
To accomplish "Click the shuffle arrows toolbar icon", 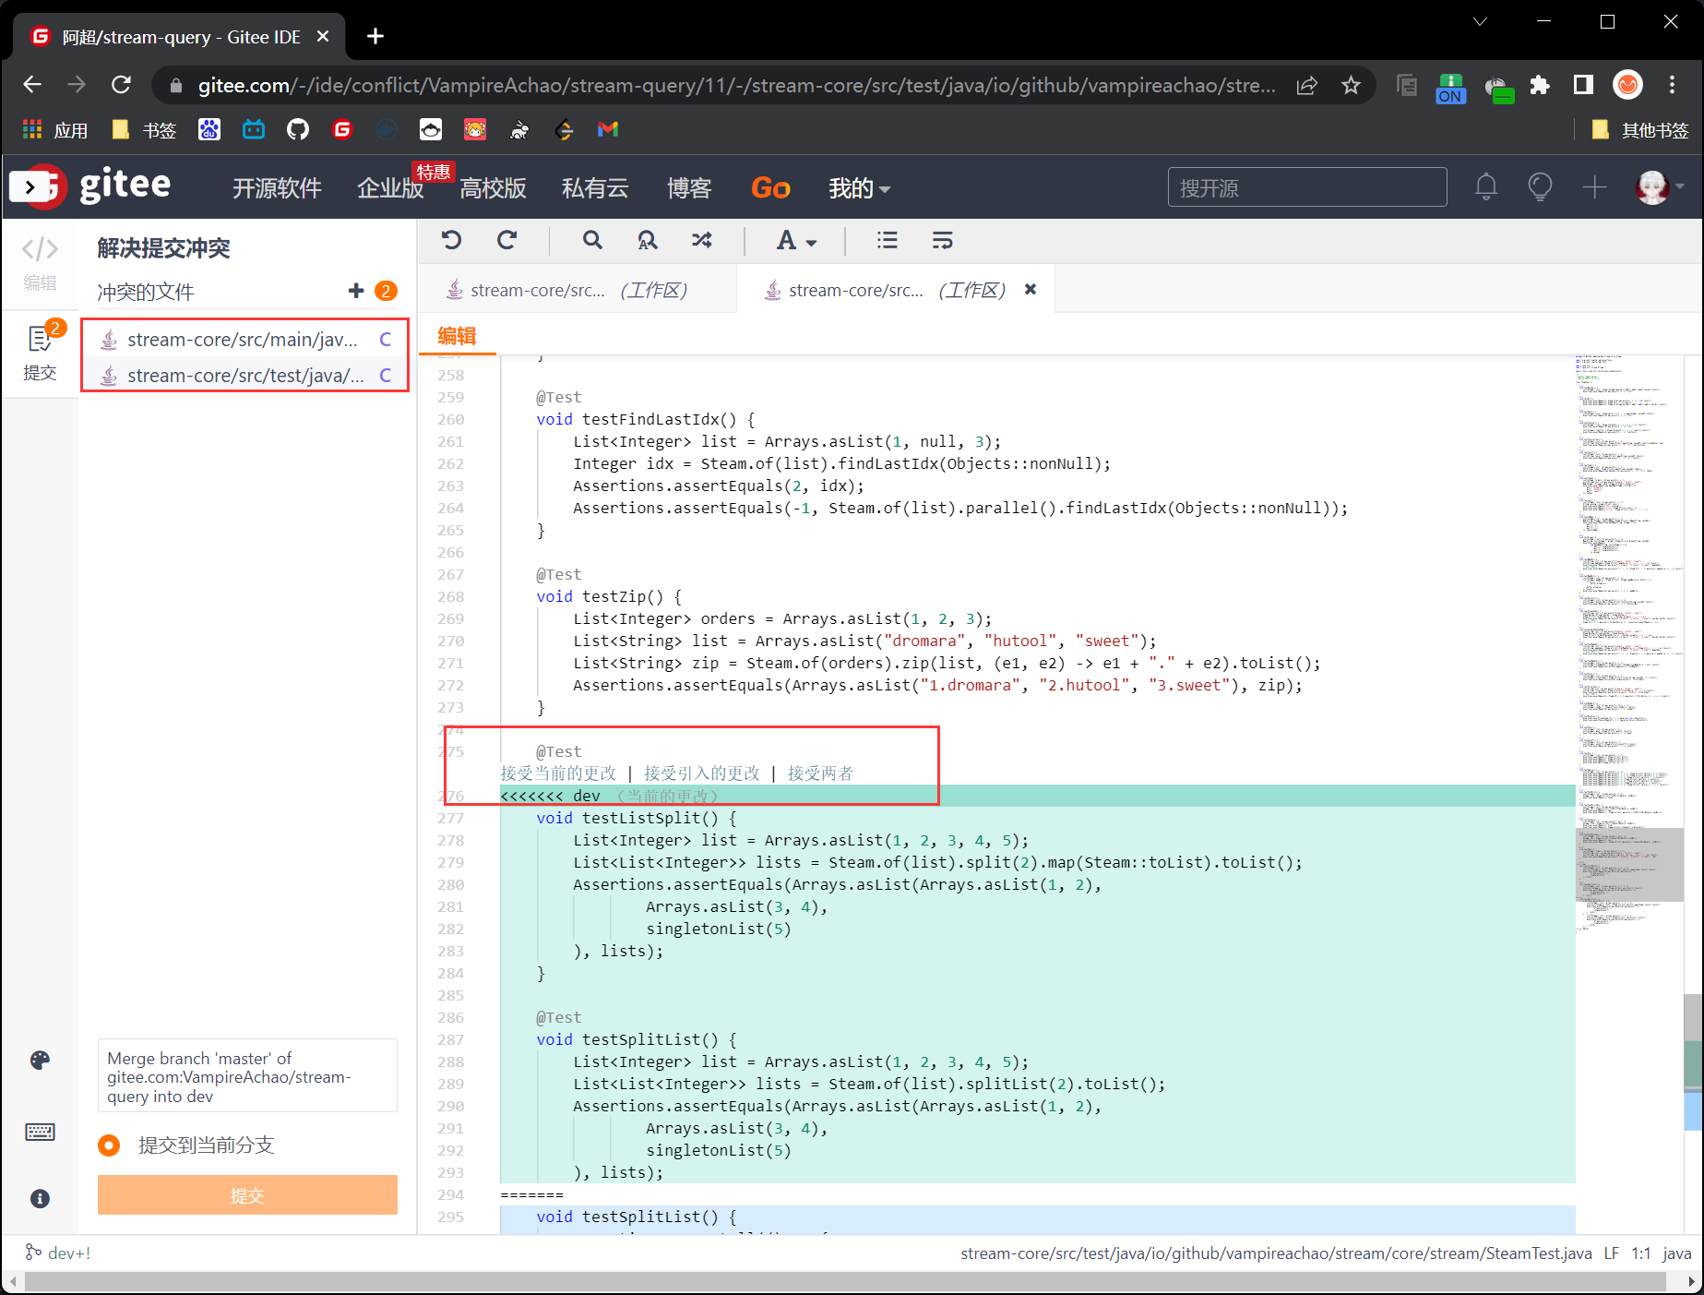I will [x=702, y=241].
